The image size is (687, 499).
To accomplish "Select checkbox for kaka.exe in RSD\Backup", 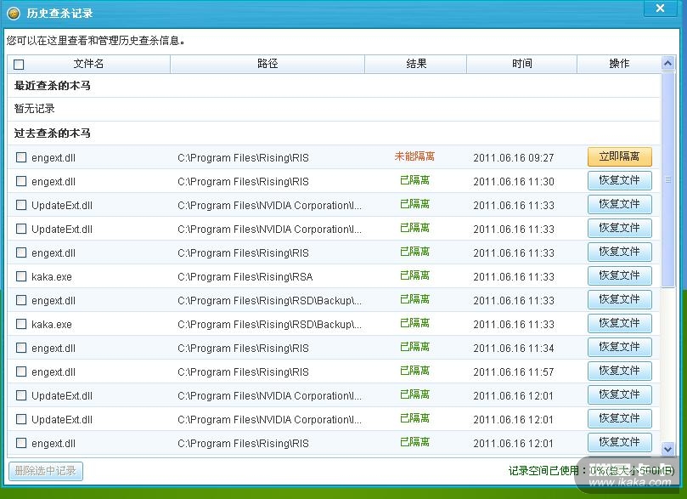I will point(21,324).
